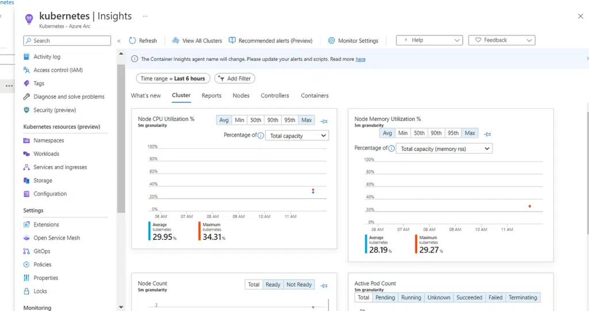Viewport: 589px width, 311px height.
Task: Expand the Help dropdown
Action: (x=429, y=40)
